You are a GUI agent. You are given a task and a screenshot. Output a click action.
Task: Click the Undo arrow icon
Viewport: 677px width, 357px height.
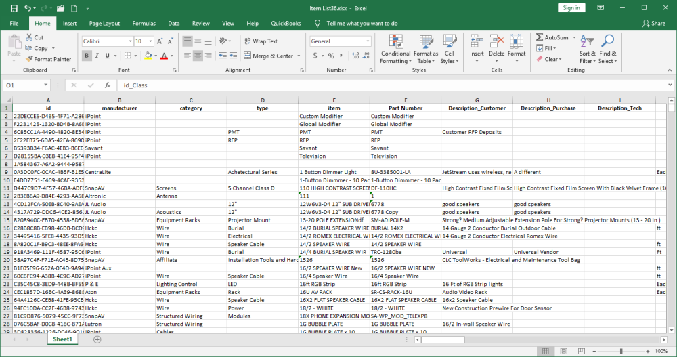(x=28, y=8)
